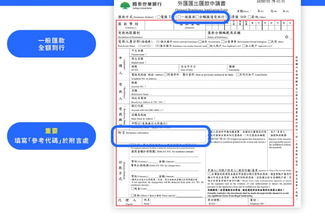Check the 民間 others checkbox
The height and width of the screenshot is (219, 325).
tap(269, 41)
